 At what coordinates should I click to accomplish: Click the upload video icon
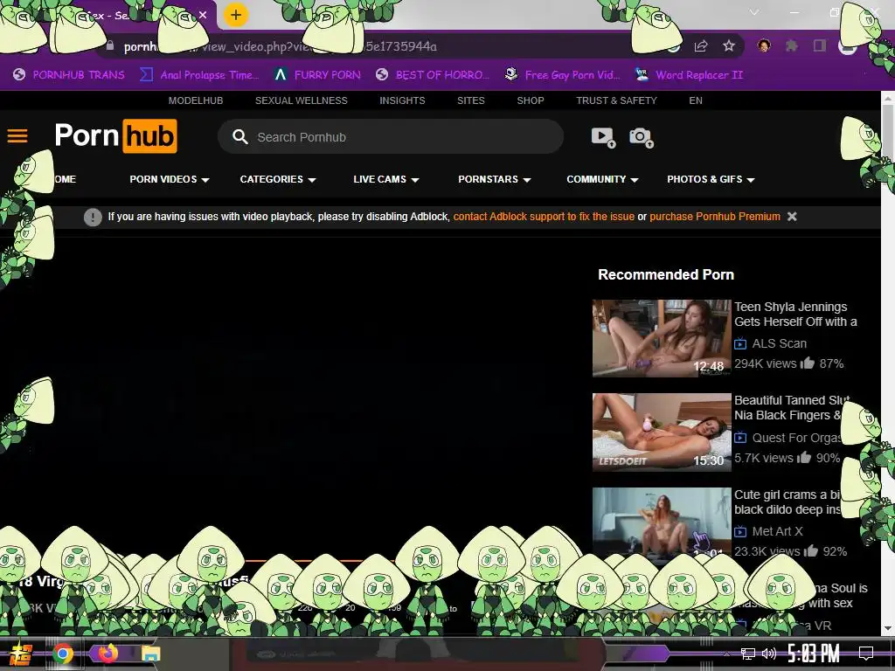coord(603,137)
